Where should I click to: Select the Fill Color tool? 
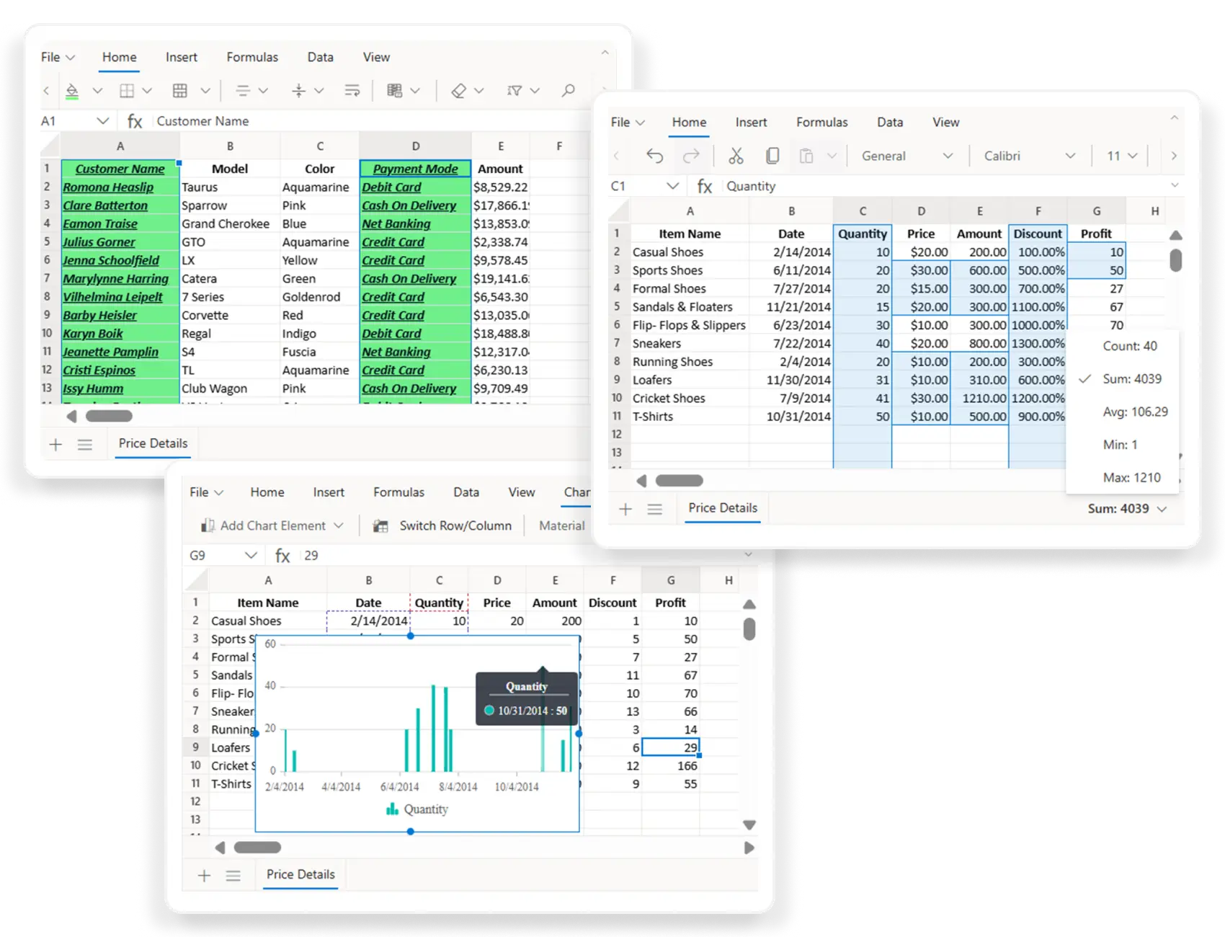coord(71,90)
